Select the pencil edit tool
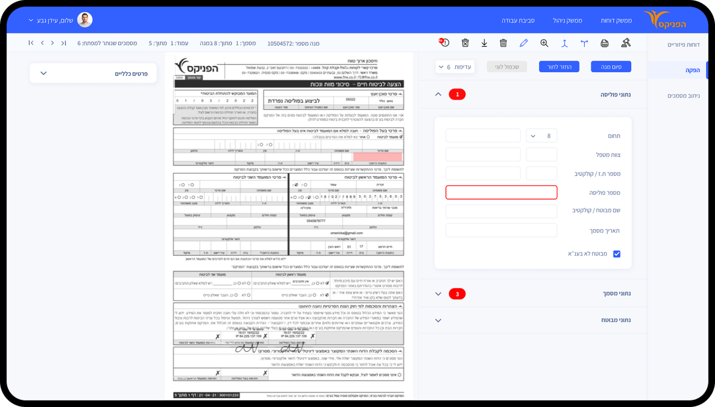The width and height of the screenshot is (715, 407). click(524, 43)
